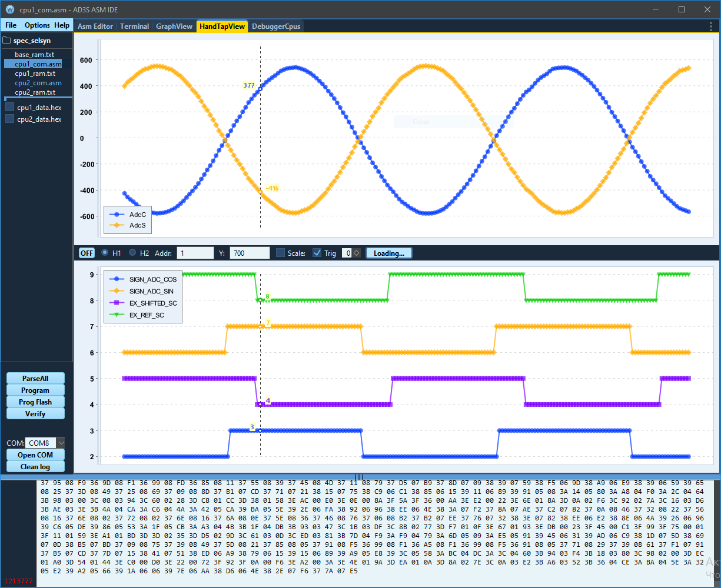This screenshot has height=588, width=721.
Task: Click the SIGN_ADC_COS legend entry
Action: [143, 279]
